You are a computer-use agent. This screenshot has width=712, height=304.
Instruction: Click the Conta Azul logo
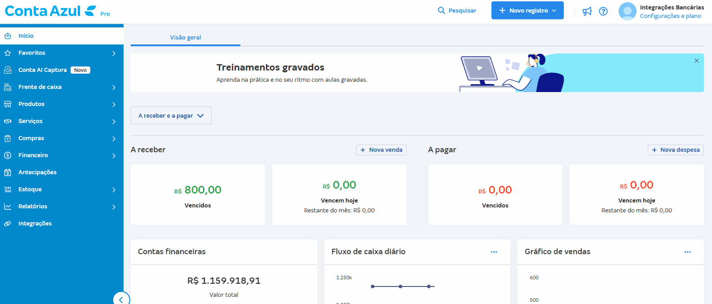click(50, 11)
